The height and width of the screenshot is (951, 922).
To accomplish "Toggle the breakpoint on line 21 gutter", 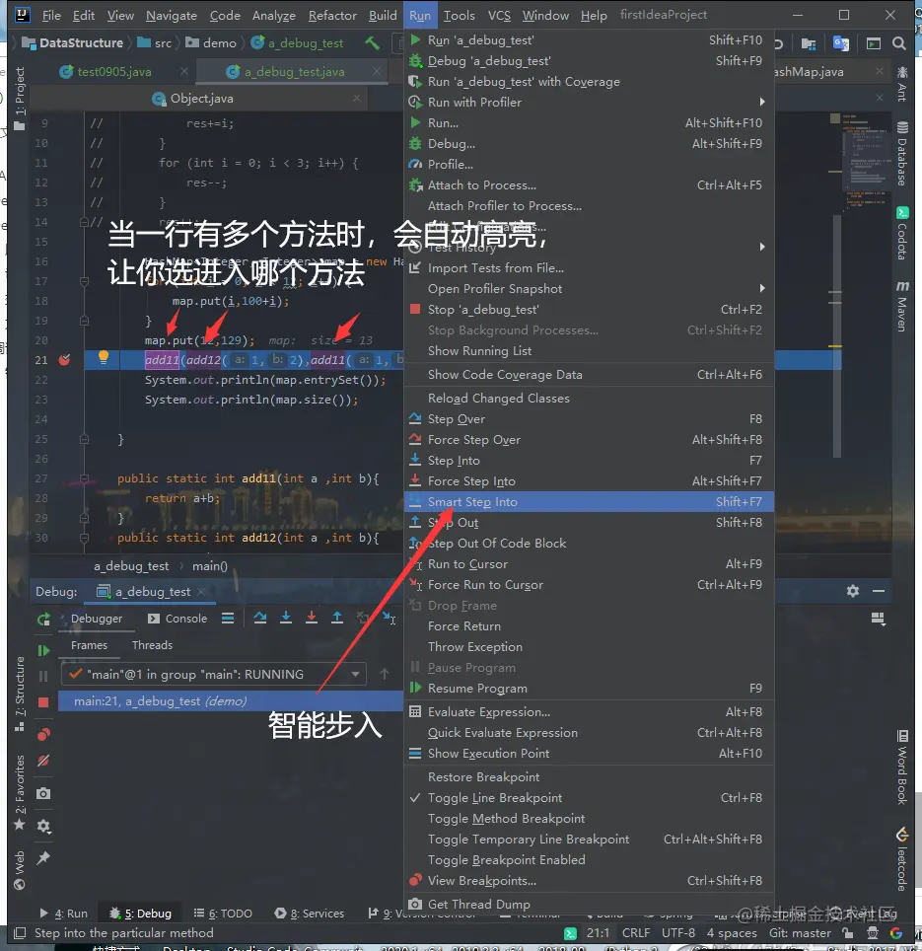I will 64,359.
